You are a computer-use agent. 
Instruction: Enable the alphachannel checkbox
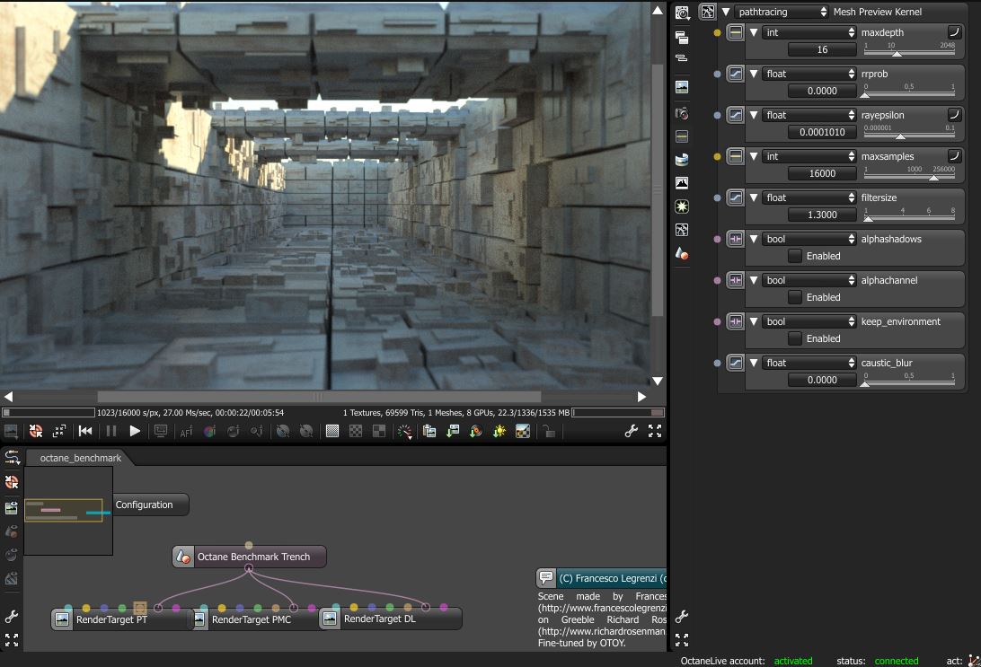pyautogui.click(x=795, y=297)
